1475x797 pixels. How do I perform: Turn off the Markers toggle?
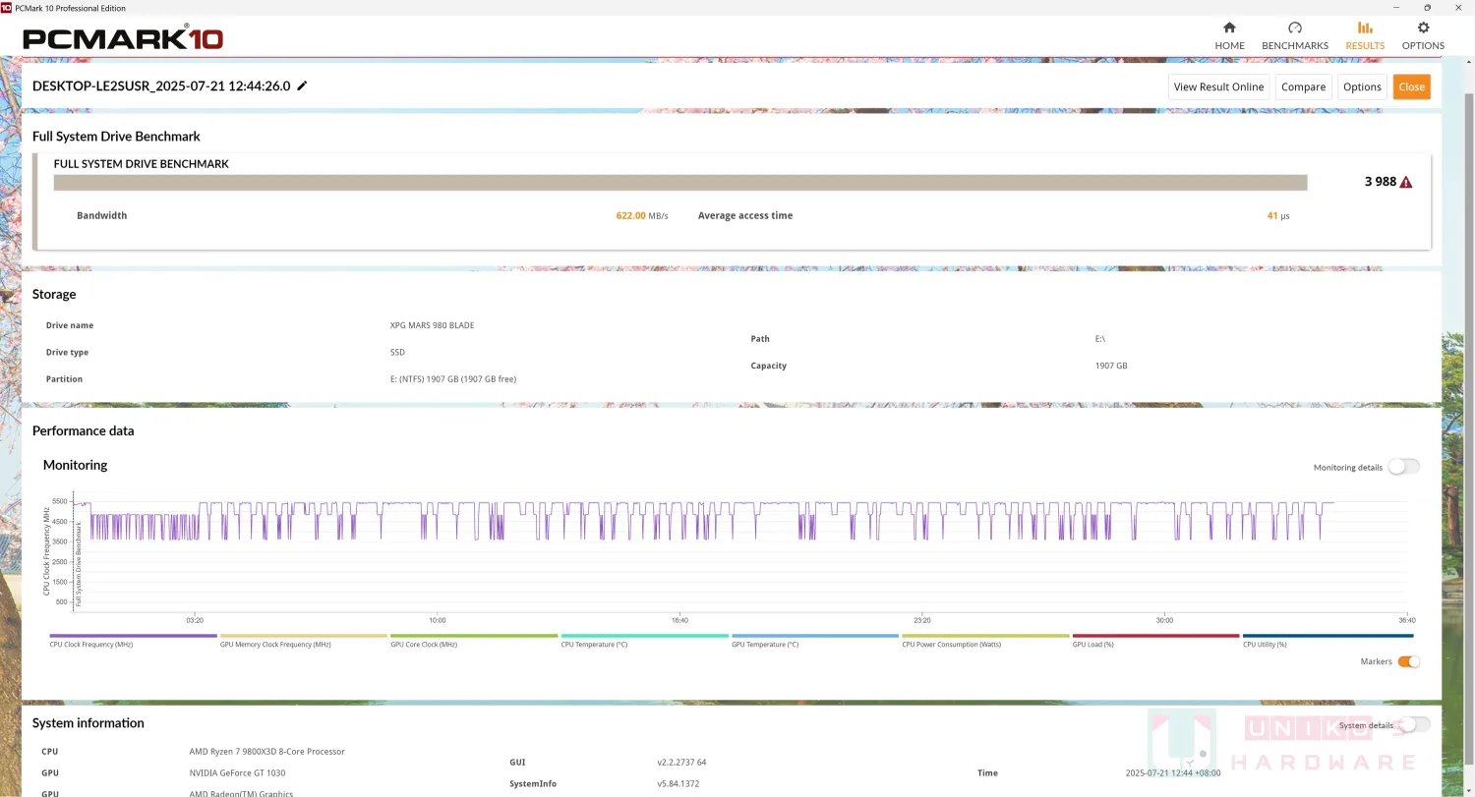[x=1408, y=661]
